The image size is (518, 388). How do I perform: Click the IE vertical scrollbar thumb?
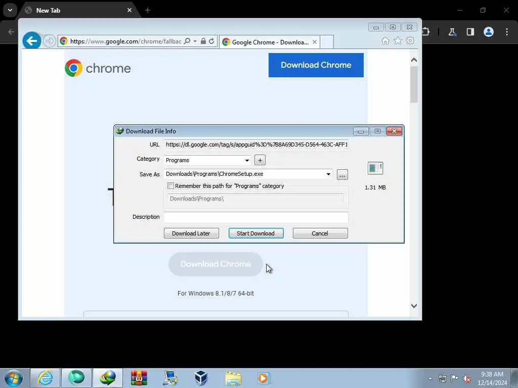[414, 84]
